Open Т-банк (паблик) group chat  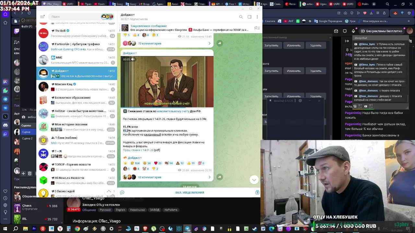click(77, 140)
